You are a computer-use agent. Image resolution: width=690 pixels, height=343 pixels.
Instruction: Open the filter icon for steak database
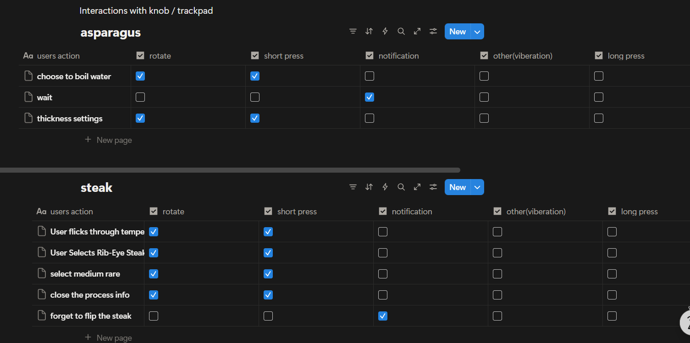tap(353, 187)
